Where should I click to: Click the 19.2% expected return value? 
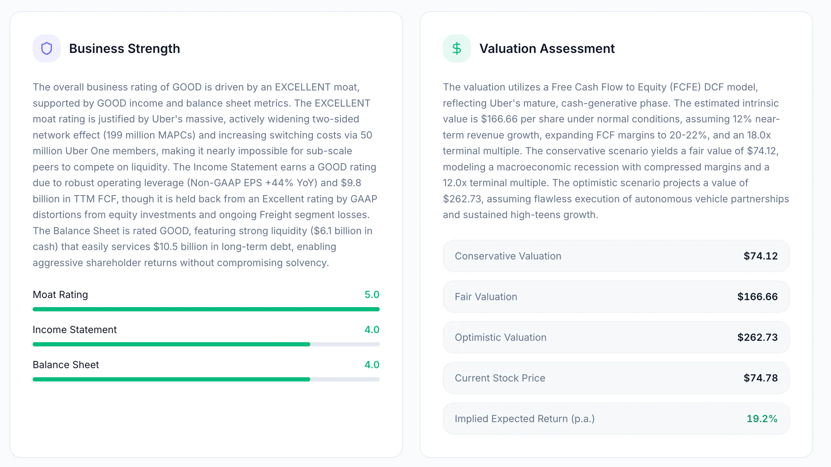(762, 419)
